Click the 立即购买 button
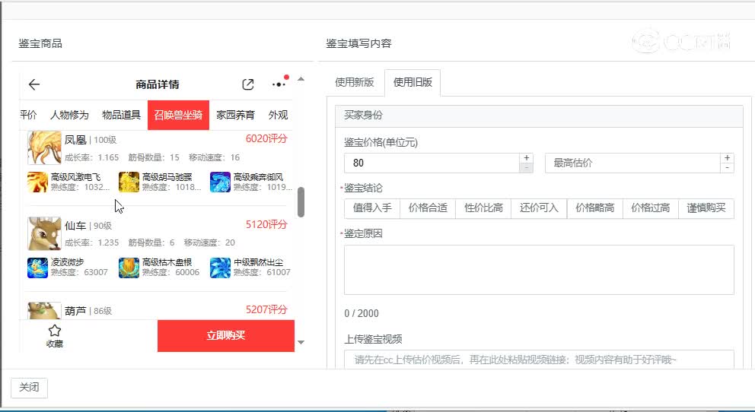This screenshot has width=755, height=412. [226, 335]
